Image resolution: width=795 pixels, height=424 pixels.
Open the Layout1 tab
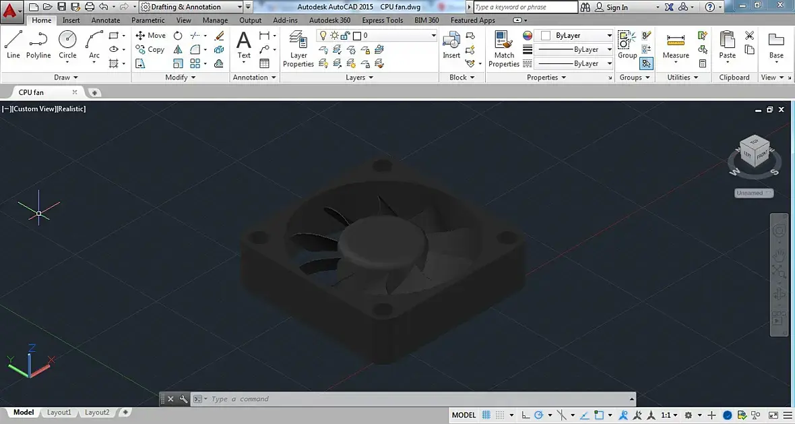click(59, 413)
